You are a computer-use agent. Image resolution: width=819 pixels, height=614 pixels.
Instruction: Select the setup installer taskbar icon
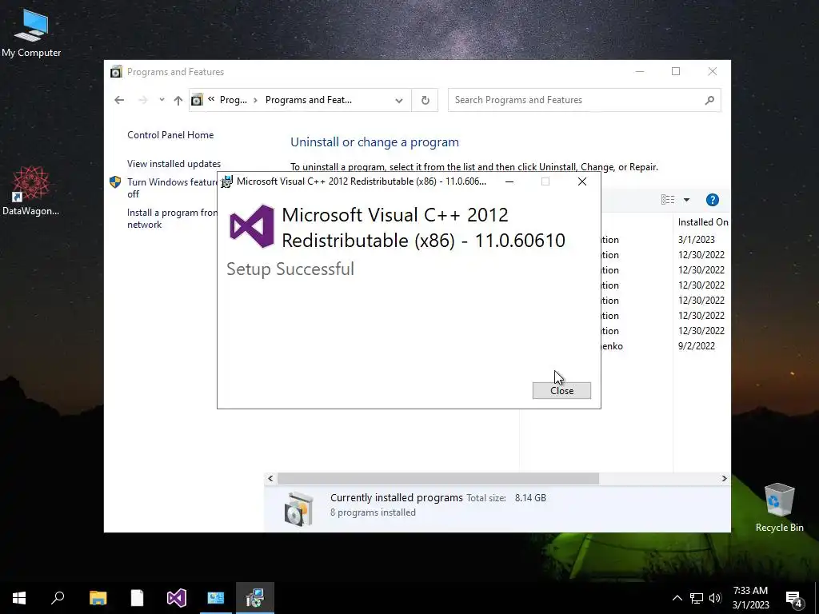point(255,598)
